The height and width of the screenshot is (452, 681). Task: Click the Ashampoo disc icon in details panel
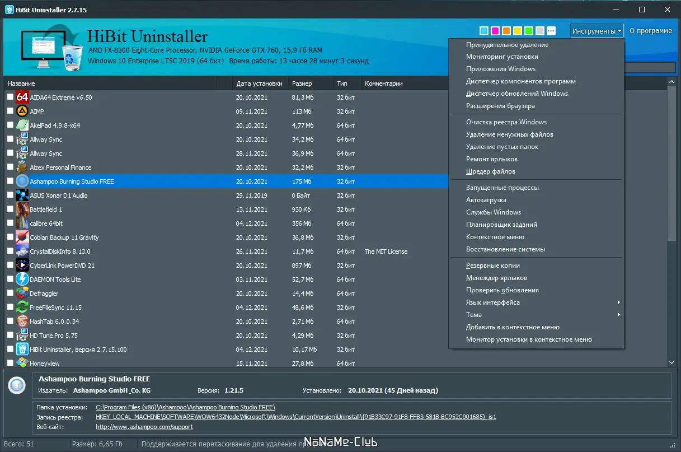(x=17, y=385)
